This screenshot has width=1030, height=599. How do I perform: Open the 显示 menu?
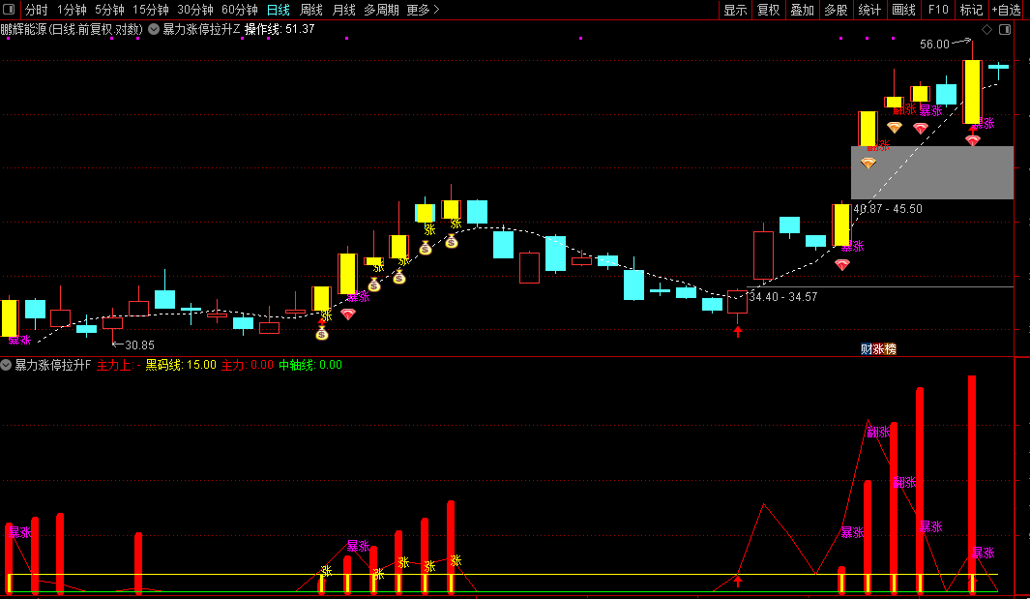point(735,10)
